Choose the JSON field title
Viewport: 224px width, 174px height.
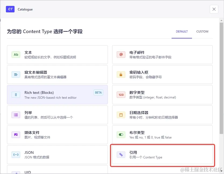click(x=29, y=152)
